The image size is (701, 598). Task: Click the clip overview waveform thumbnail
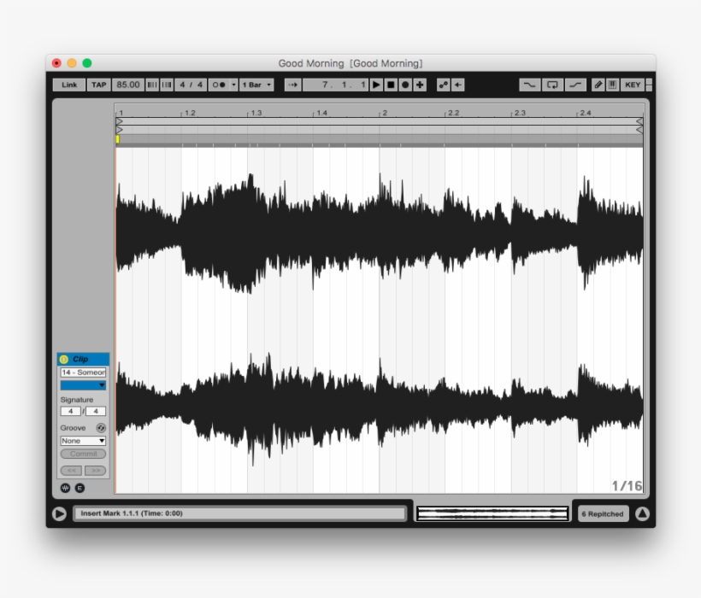pos(492,513)
